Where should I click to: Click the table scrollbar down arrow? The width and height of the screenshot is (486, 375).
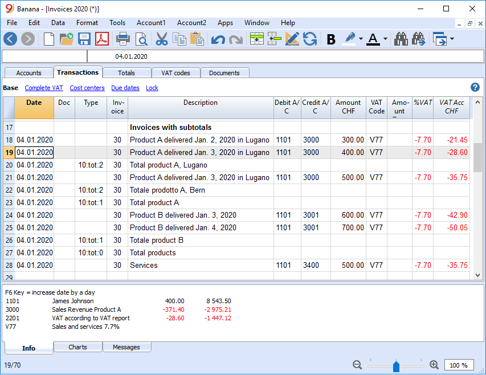coord(477,275)
